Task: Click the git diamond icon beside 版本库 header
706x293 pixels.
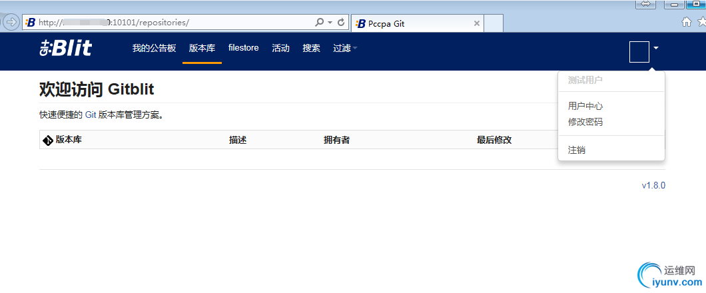Action: [48, 141]
